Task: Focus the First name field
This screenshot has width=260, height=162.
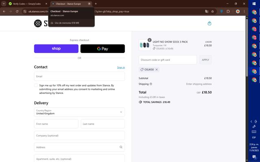Action: (x=56, y=124)
